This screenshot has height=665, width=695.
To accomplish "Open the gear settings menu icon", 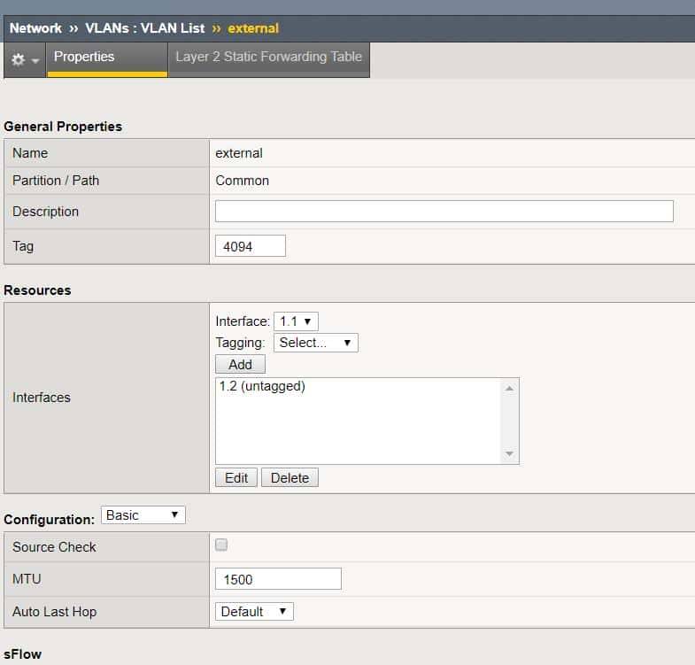I will [24, 59].
